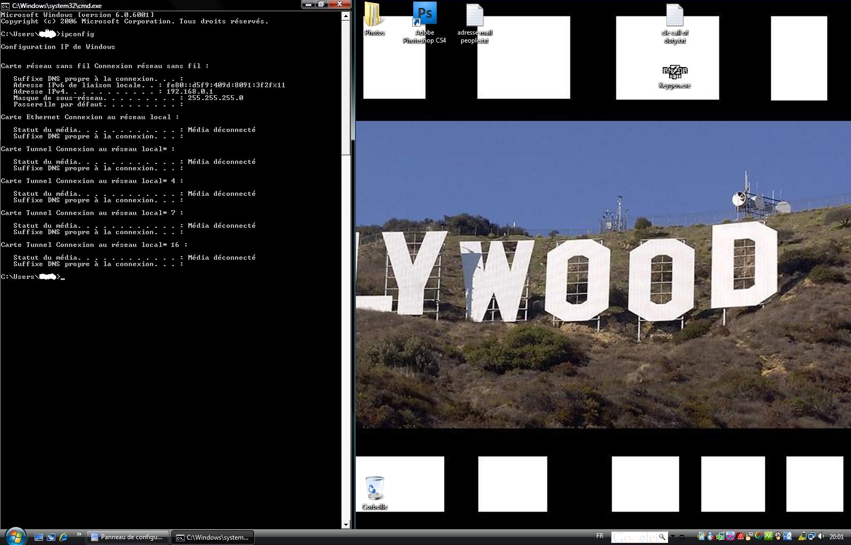
Task: Launch Internet Explorer from Quick Launch
Action: tap(63, 537)
